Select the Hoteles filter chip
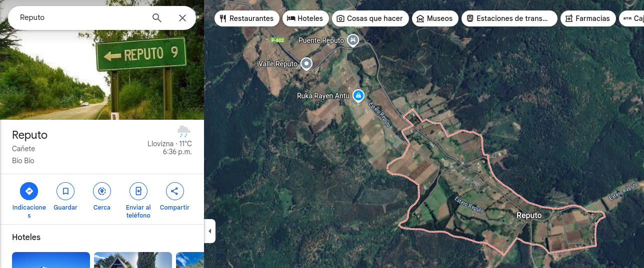644x268 pixels. point(306,18)
